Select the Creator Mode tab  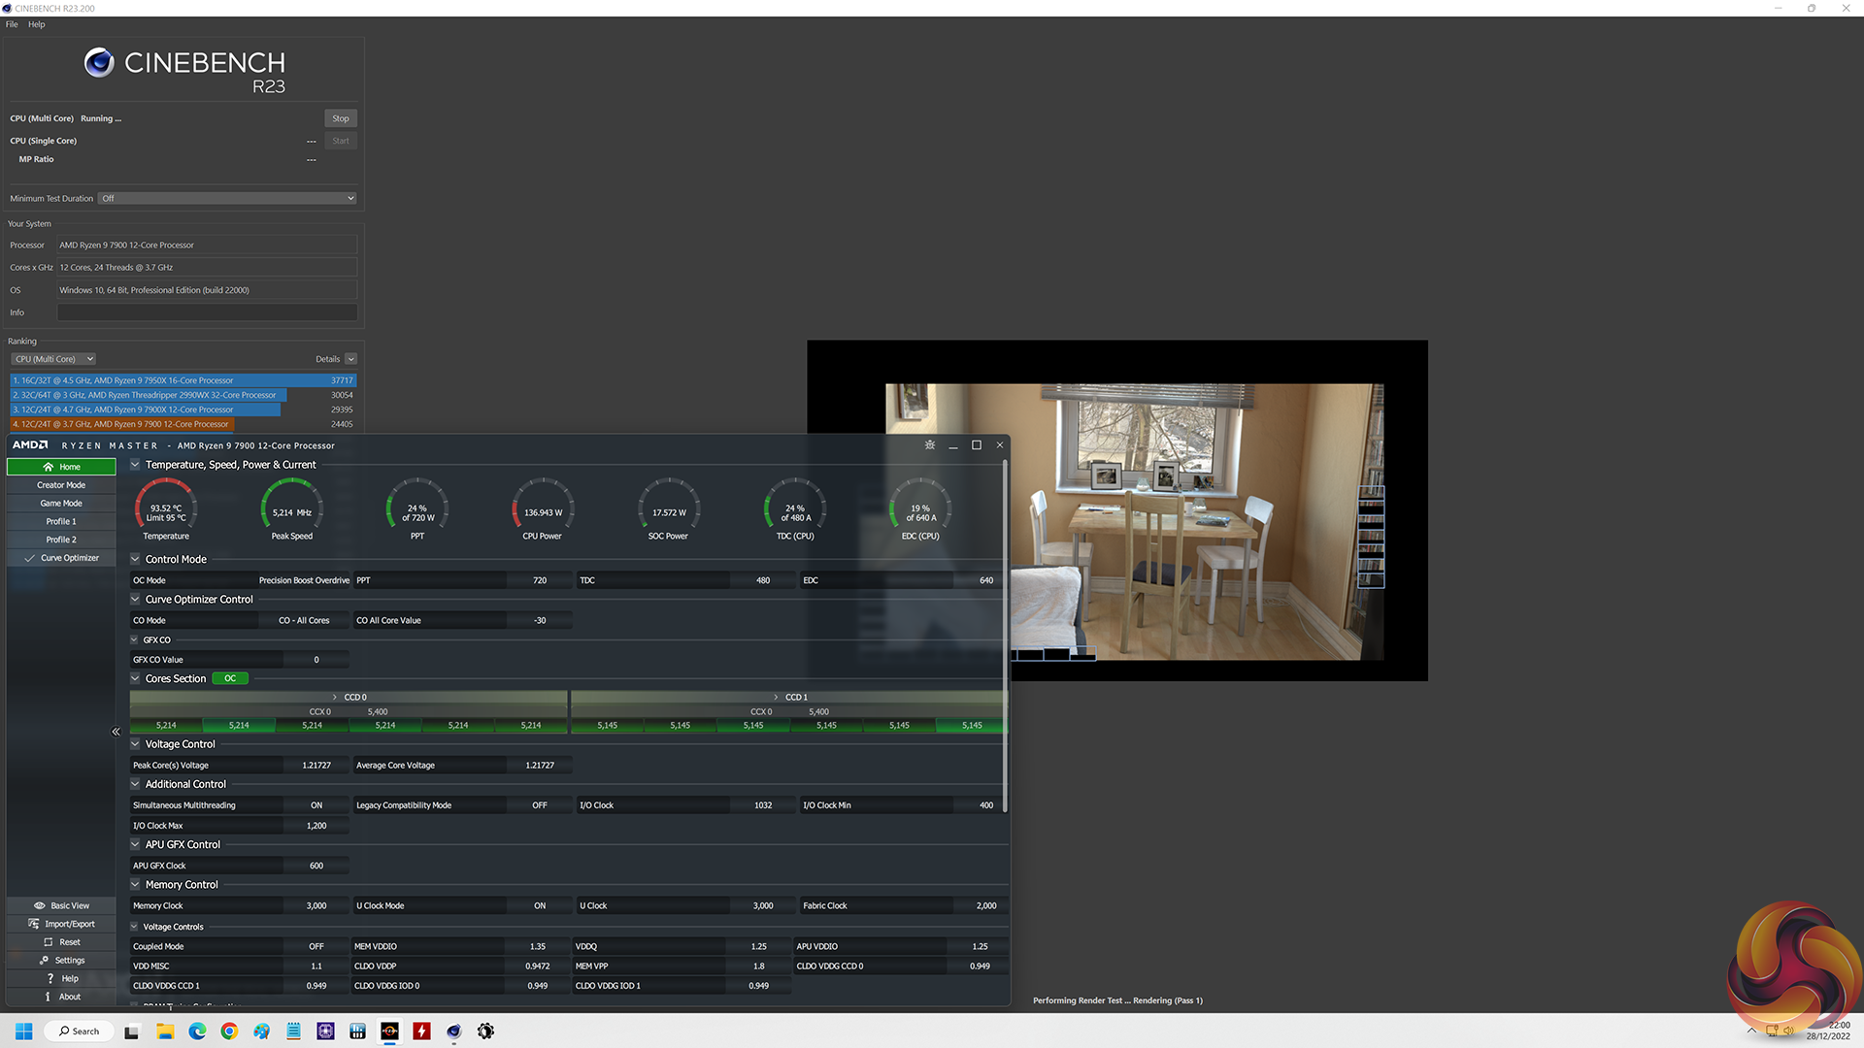pyautogui.click(x=61, y=485)
